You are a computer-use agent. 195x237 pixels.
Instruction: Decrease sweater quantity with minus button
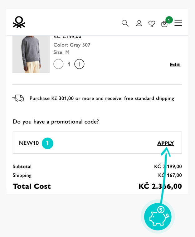[58, 64]
